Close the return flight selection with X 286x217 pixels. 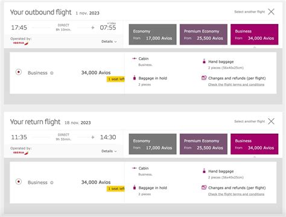[271, 121]
